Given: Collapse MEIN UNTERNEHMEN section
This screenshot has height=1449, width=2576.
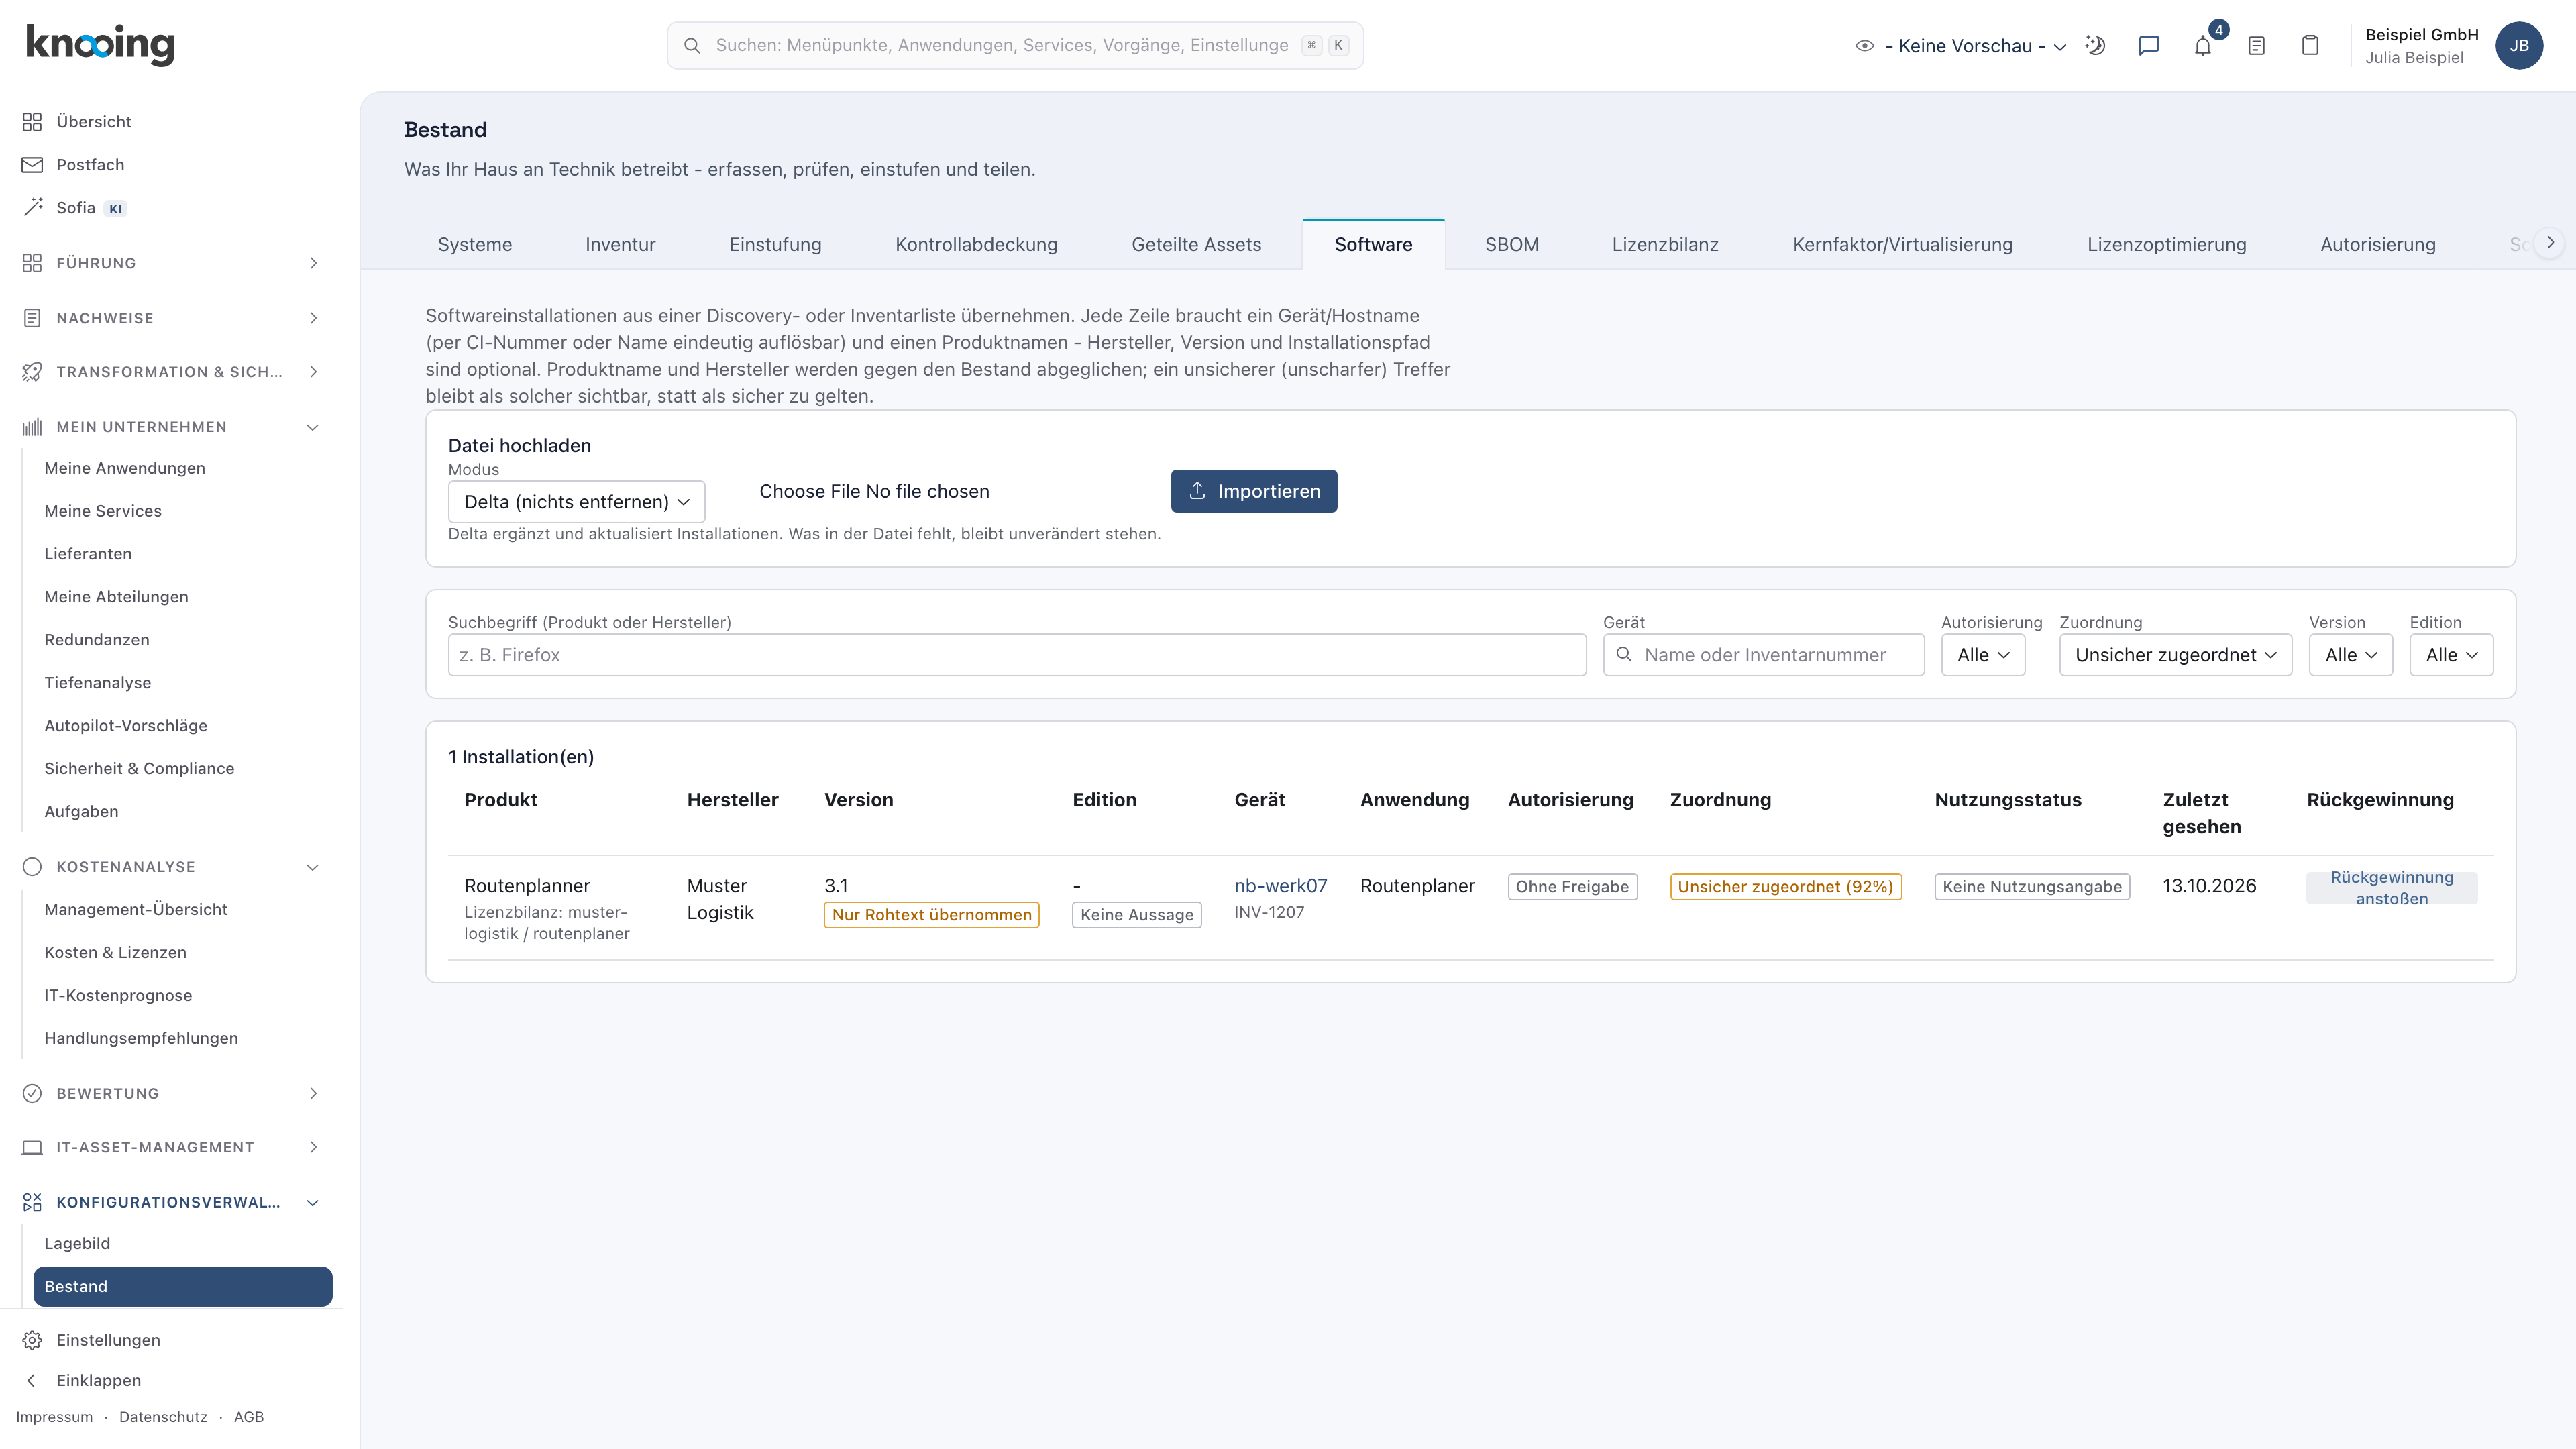Looking at the screenshot, I should [x=172, y=427].
